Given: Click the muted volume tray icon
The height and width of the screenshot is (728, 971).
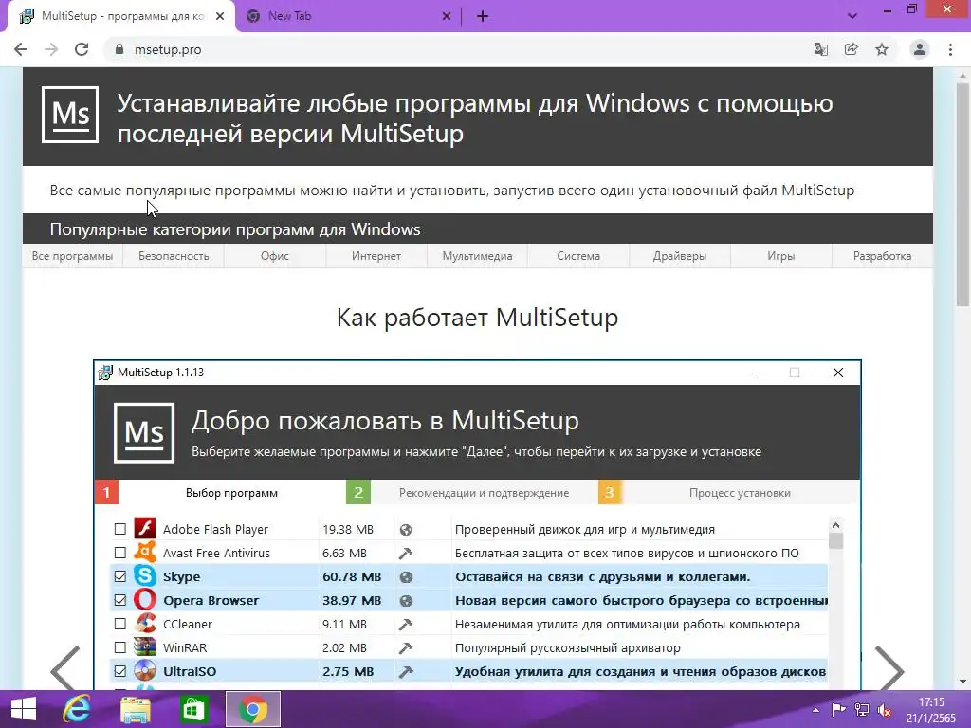Looking at the screenshot, I should pos(885,710).
